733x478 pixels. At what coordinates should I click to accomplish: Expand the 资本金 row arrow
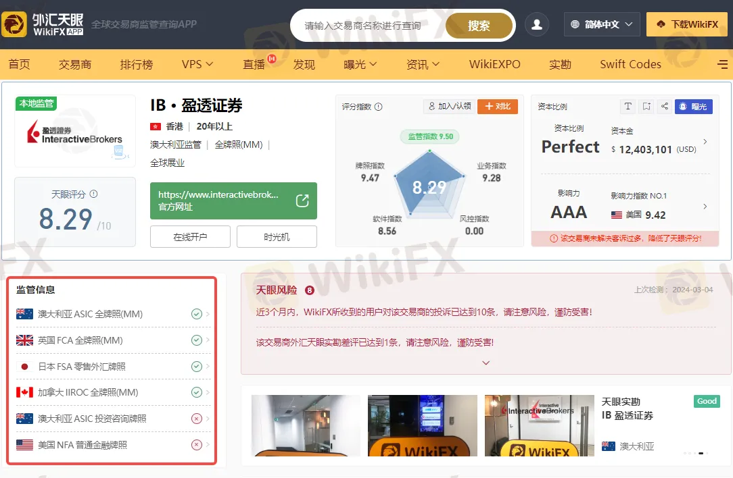705,141
